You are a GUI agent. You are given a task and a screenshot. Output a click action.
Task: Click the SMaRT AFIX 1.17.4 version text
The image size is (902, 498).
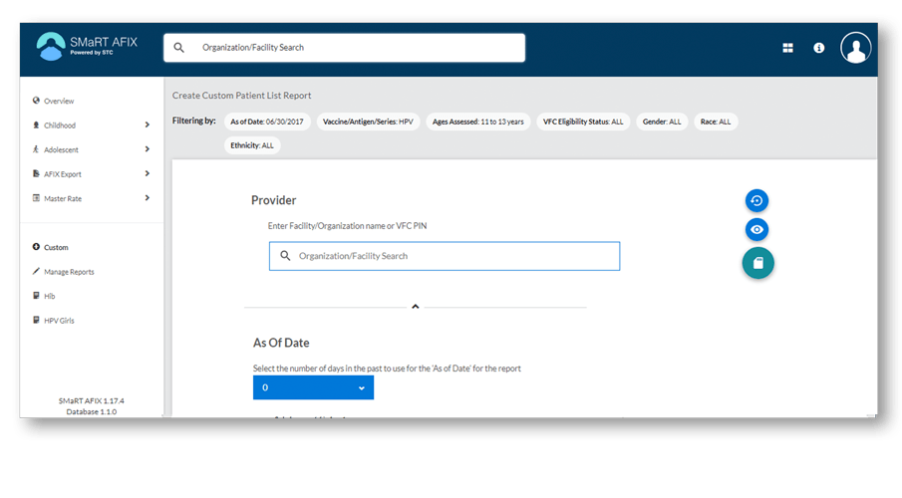[91, 400]
